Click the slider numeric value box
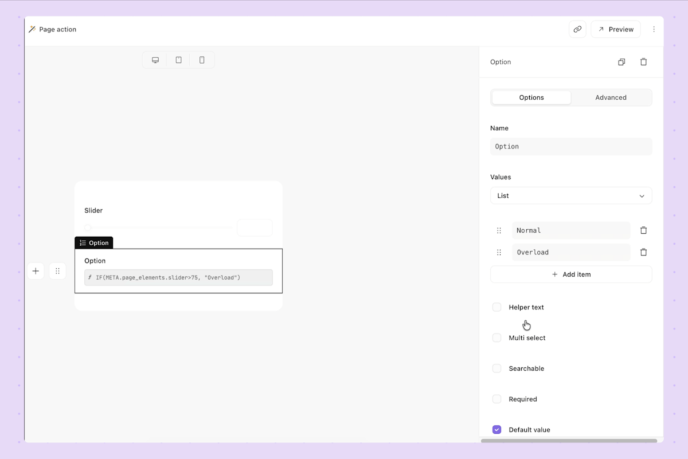 pyautogui.click(x=255, y=227)
